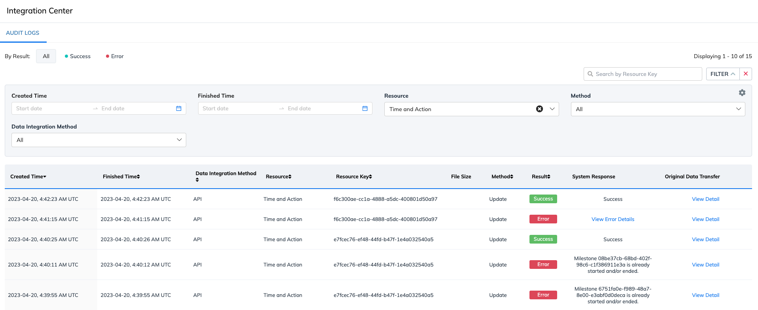The width and height of the screenshot is (758, 310).
Task: Click the File Size column header
Action: 461,177
